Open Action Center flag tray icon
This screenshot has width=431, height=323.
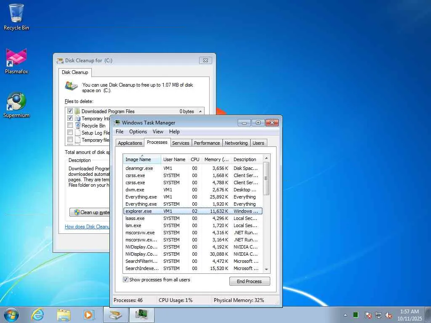click(368, 315)
